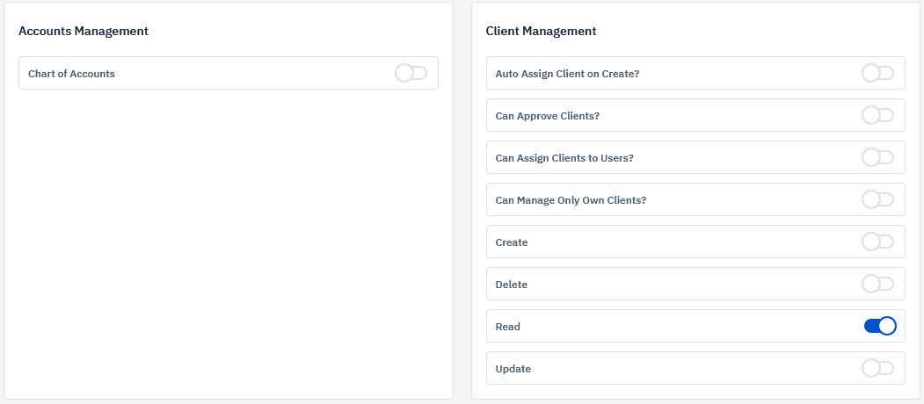Click the 'Create' label text
Viewport: 924px width, 404px height.
[512, 242]
